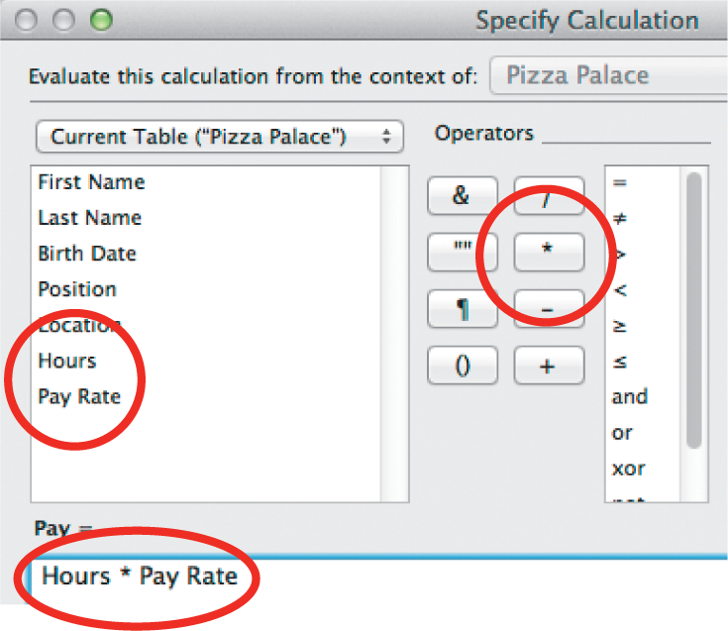
Task: Insert the quotation marks operator
Action: pos(462,253)
